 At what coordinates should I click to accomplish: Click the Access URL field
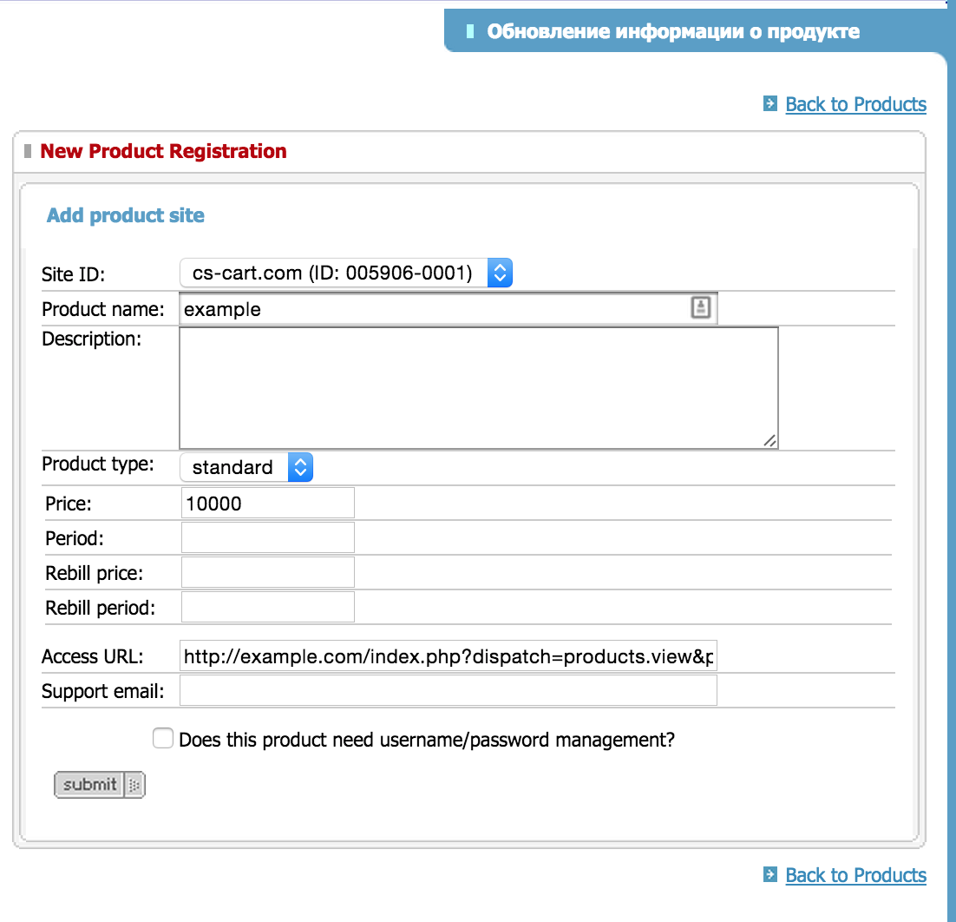pos(448,656)
